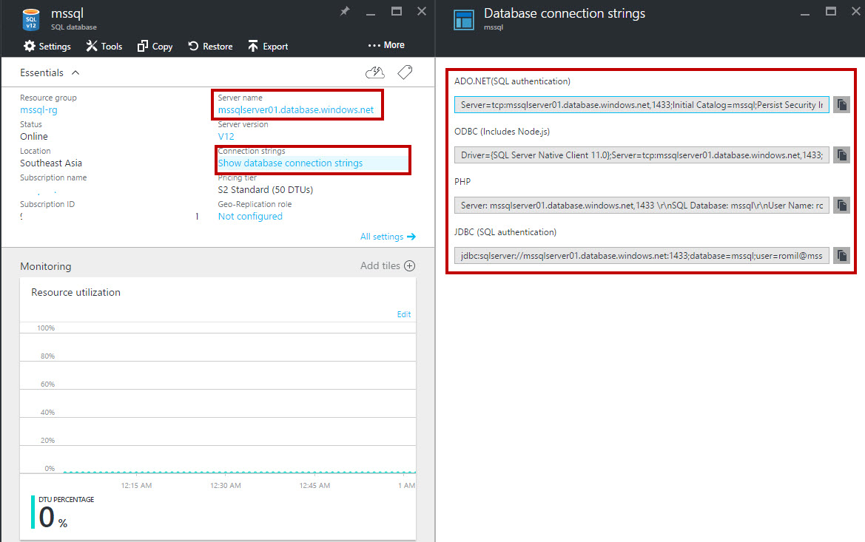Click the cloud quick start icon
This screenshot has width=865, height=542.
click(x=375, y=72)
